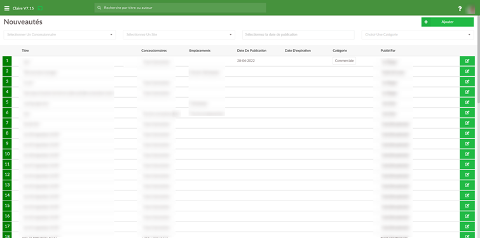Screen dimensions: 480x238
Task: Select row number 10 badge
Action: pos(7,154)
